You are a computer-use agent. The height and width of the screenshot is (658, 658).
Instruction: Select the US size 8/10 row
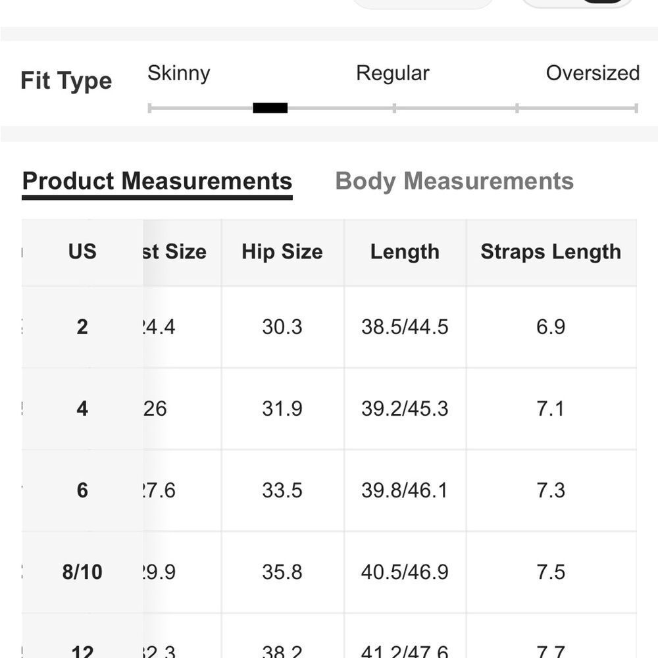point(82,572)
